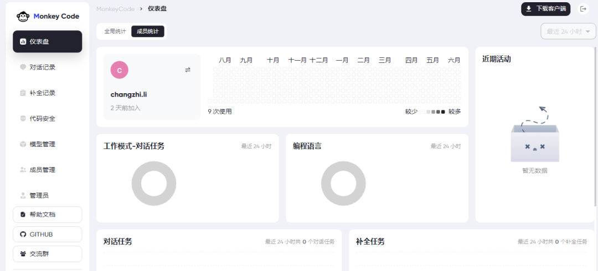Click the 2 天前加入 text
The width and height of the screenshot is (598, 271).
(126, 108)
